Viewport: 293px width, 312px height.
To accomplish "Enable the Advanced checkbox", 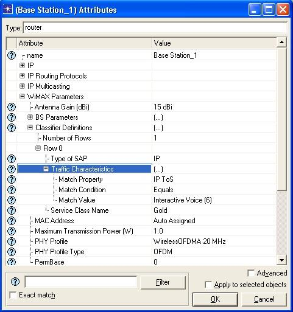I will coord(251,273).
